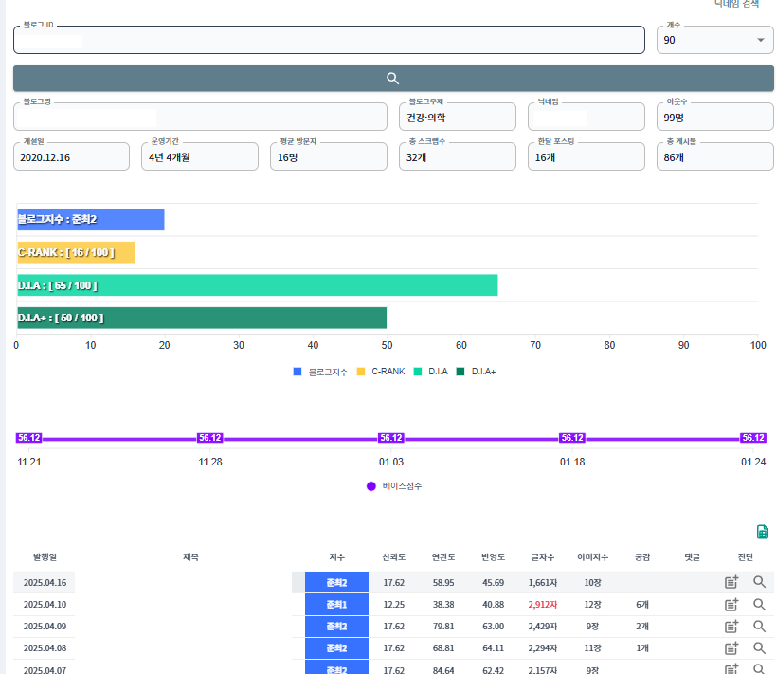
Task: Click the 공감 column header
Action: pyautogui.click(x=641, y=557)
